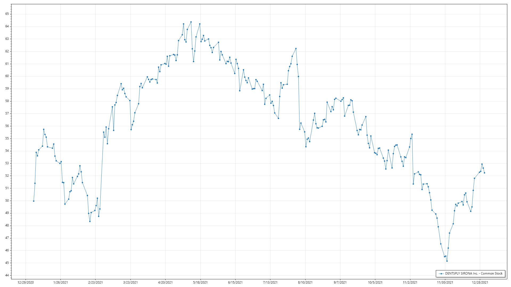This screenshot has height=287, width=511.
Task: Click the lowest data point near 45
Action: tap(447, 261)
